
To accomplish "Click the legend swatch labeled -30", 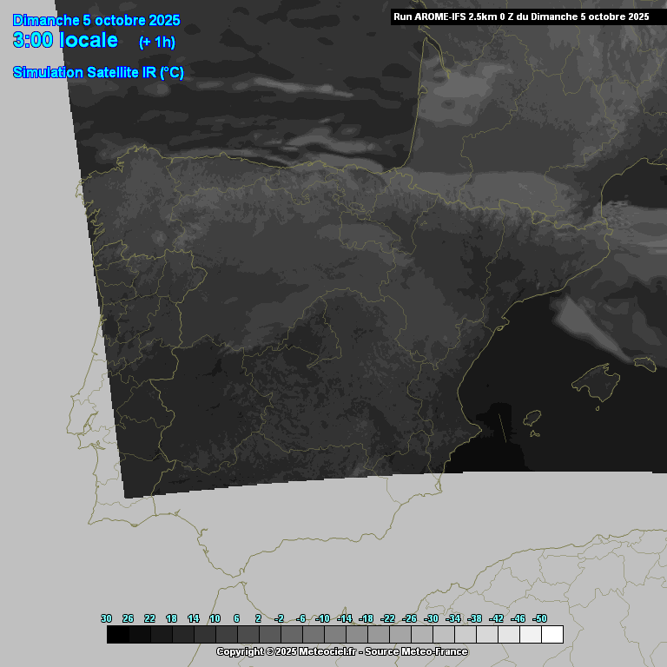I will (443, 635).
